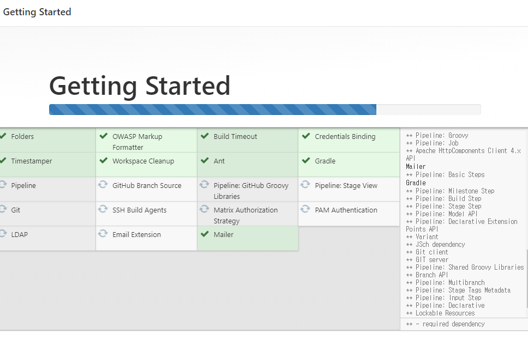The height and width of the screenshot is (346, 528).
Task: Click the install log panel scrollbar
Action: point(527,278)
